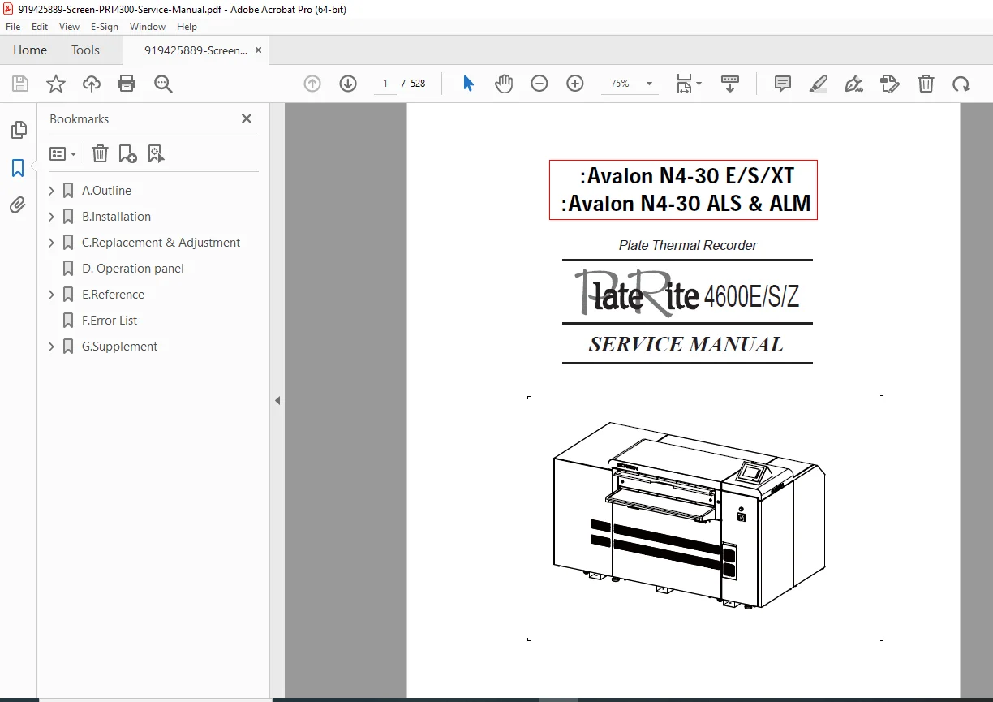993x702 pixels.
Task: Click the upload to cloud icon
Action: click(x=92, y=84)
